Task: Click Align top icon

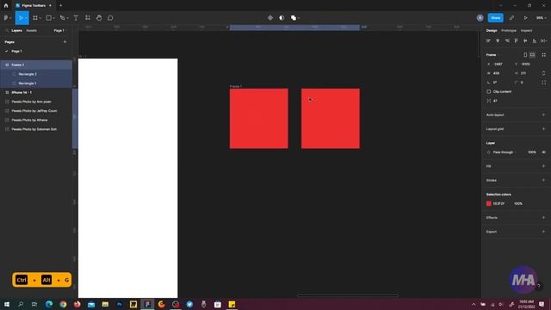Action: click(517, 40)
